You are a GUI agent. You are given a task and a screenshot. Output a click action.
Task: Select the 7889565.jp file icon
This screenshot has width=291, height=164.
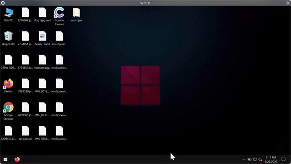(x=25, y=109)
